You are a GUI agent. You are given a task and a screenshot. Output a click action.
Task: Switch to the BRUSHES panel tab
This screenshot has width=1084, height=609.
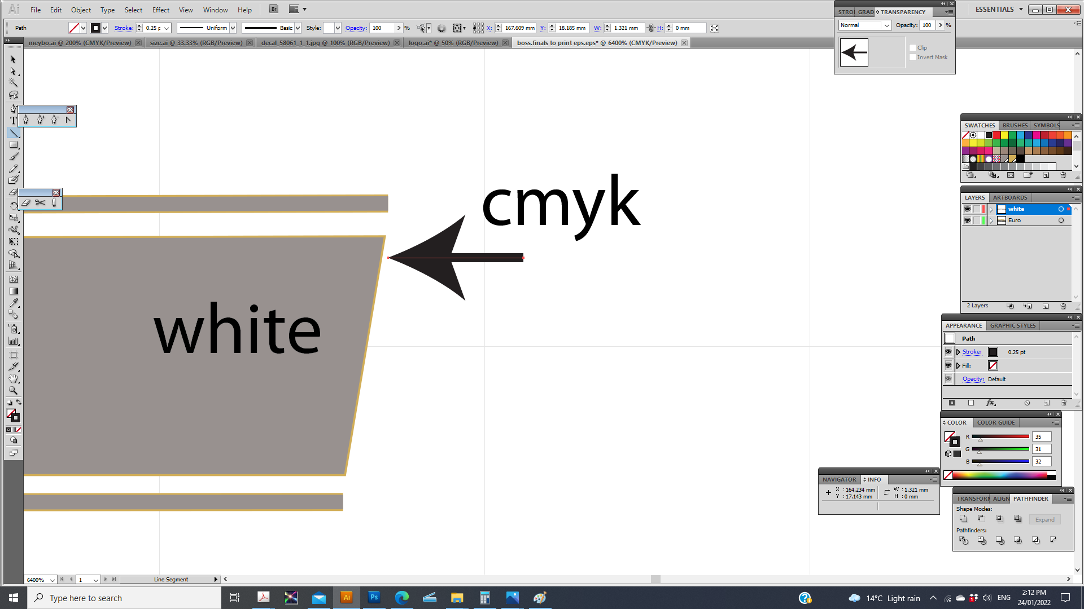pyautogui.click(x=1015, y=125)
